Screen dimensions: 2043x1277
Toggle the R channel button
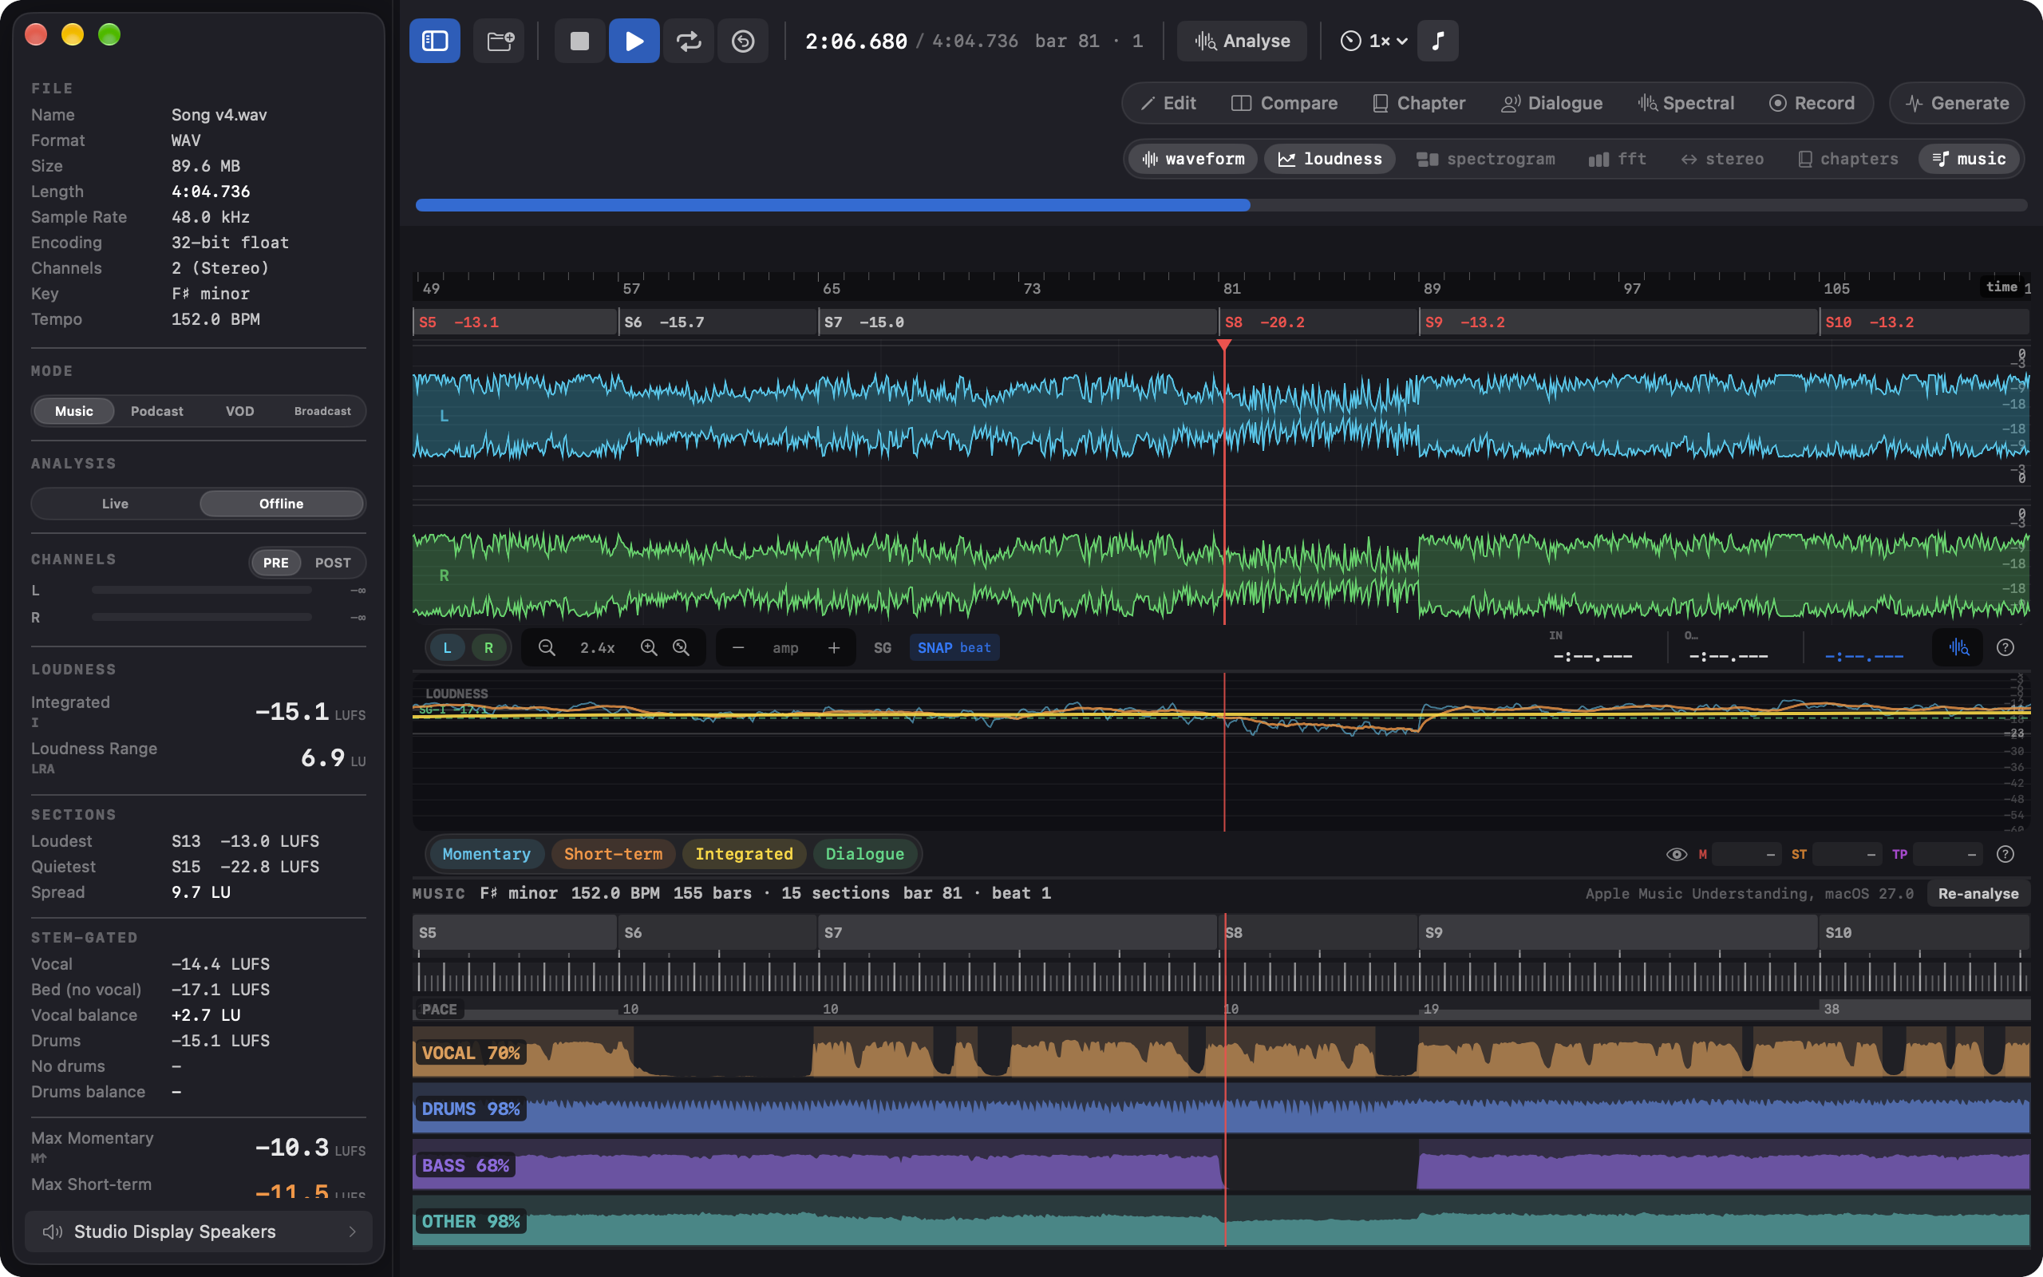tap(488, 648)
